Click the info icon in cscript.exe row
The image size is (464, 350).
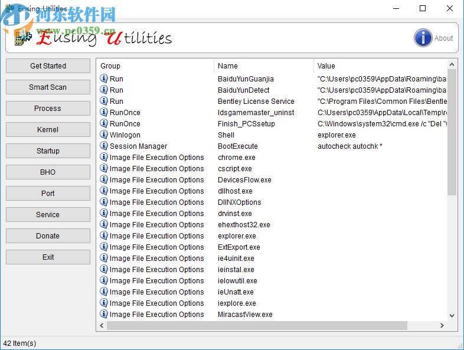pos(103,168)
